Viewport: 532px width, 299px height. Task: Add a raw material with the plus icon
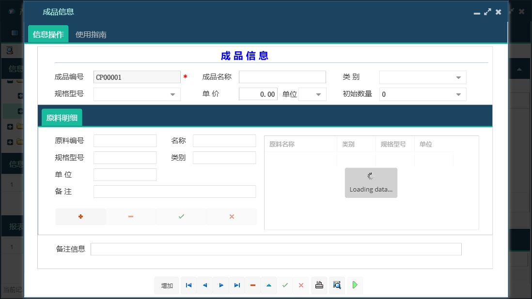pos(80,216)
